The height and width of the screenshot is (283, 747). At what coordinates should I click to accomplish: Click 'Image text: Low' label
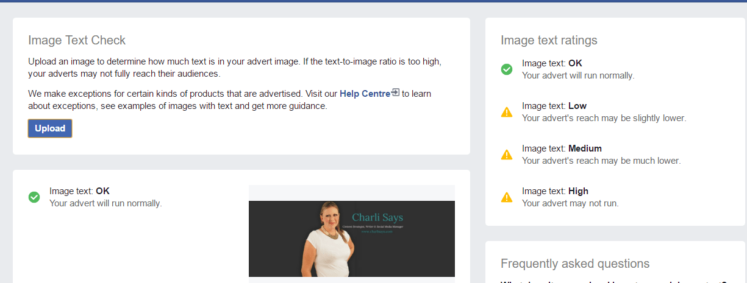[554, 106]
